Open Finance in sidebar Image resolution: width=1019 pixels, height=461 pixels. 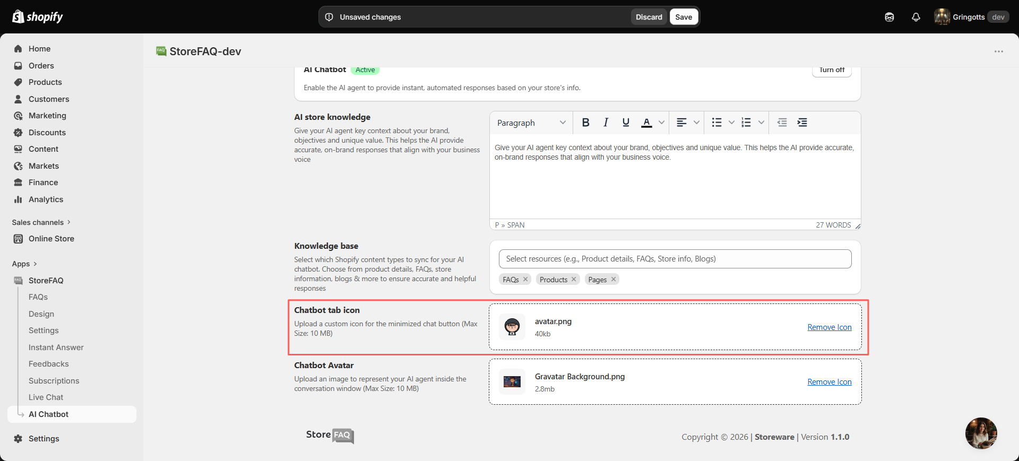click(x=72, y=182)
